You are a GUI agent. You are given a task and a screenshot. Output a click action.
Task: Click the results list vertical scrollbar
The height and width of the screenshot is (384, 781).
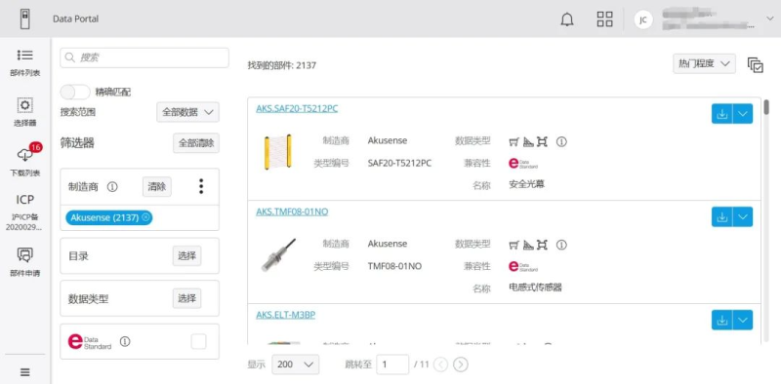coord(766,106)
